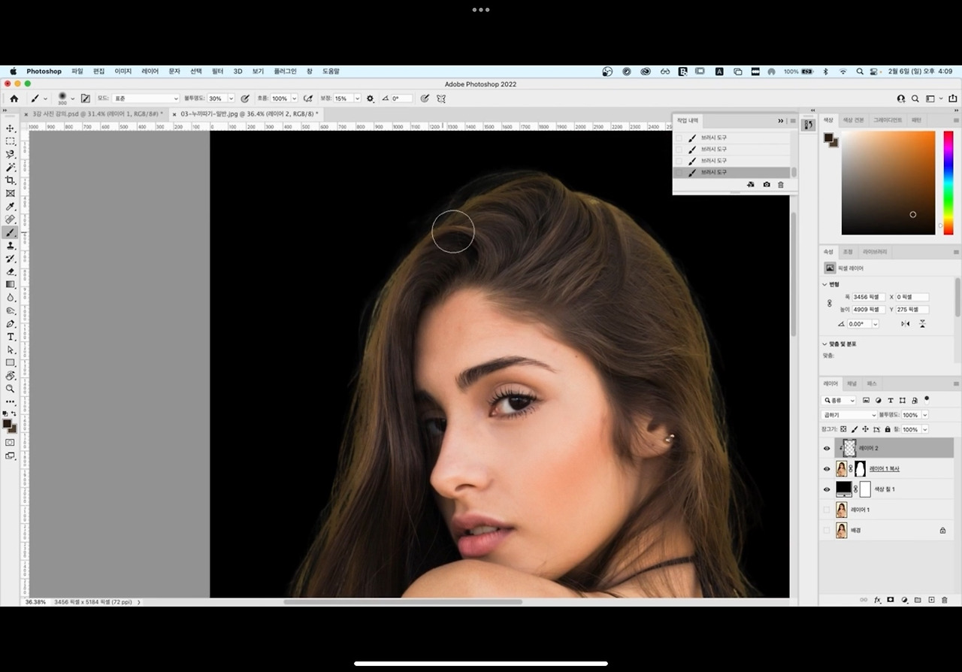Create new document from current history state
Viewport: 962px width, 672px height.
pyautogui.click(x=751, y=185)
